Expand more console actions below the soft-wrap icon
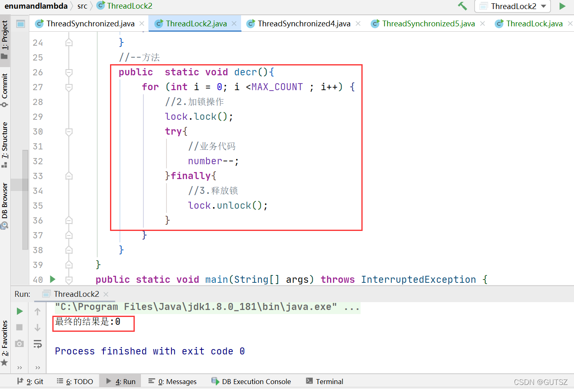 tap(37, 367)
